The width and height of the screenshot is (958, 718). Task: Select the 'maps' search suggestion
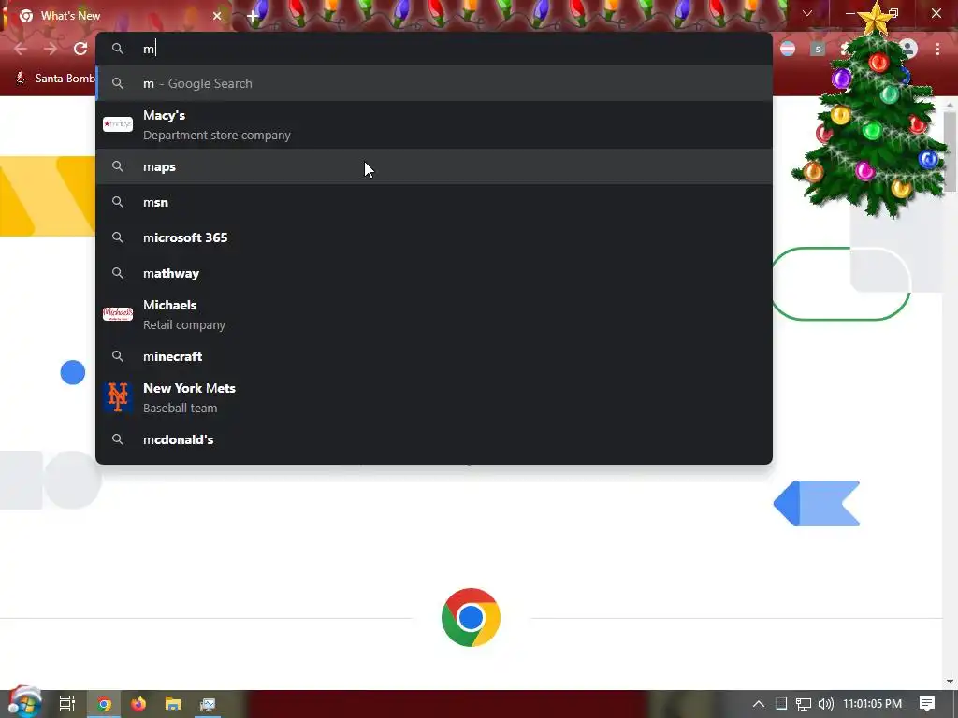pyautogui.click(x=434, y=166)
